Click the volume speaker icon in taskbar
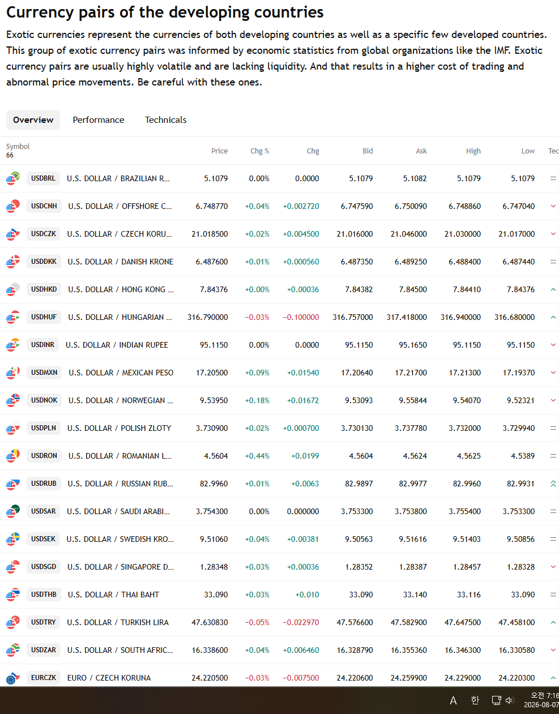 tap(509, 700)
